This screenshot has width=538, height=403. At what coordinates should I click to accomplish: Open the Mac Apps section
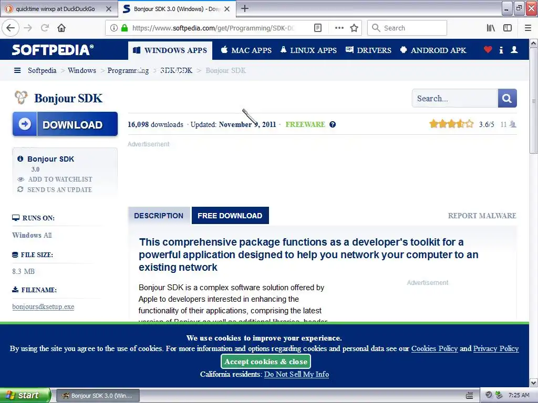click(246, 50)
